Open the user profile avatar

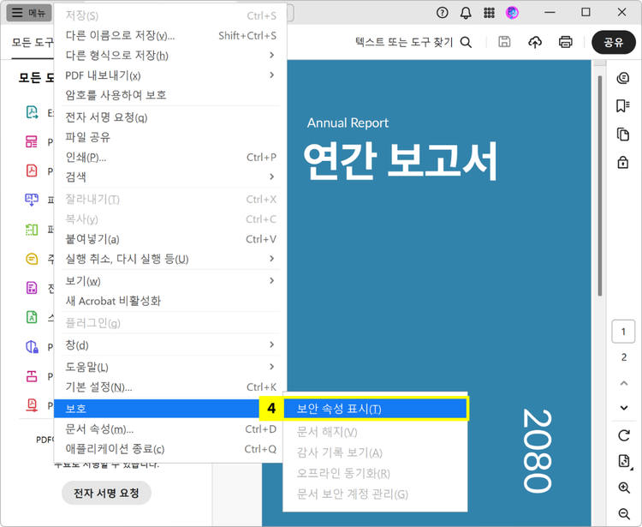[x=512, y=13]
